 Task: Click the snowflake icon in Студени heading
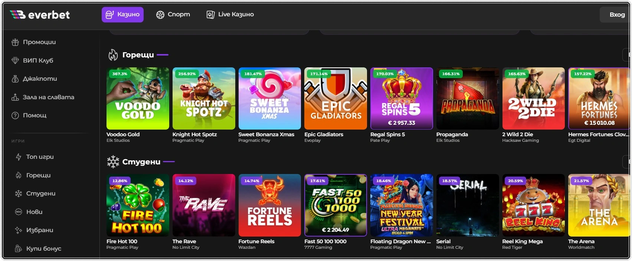pos(113,162)
